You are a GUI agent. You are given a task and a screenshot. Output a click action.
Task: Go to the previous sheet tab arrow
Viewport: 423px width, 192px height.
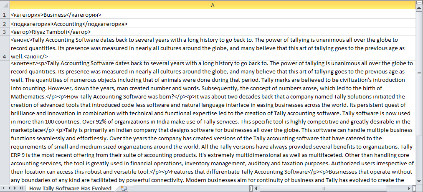pyautogui.click(x=9, y=188)
